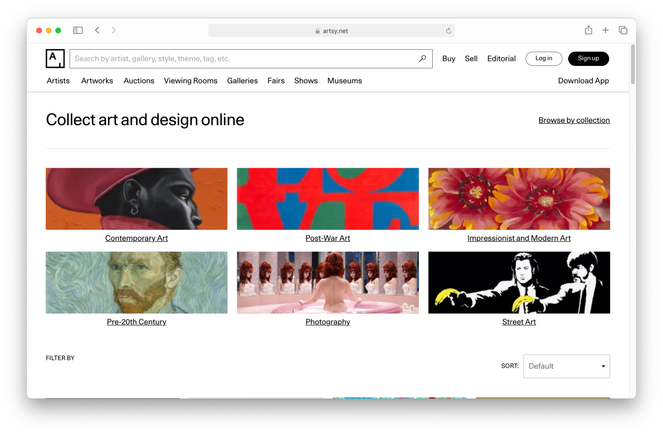Click the artsy.net address bar
The width and height of the screenshot is (663, 434).
click(331, 31)
